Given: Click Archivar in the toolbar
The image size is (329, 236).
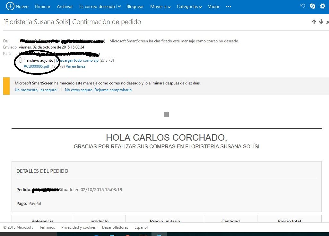Looking at the screenshot, I should pos(65,6).
